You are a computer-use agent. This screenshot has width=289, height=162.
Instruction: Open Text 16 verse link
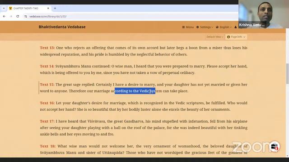point(47,103)
